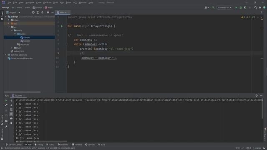Pin the Run tab with pin icon

[x=6, y=127]
